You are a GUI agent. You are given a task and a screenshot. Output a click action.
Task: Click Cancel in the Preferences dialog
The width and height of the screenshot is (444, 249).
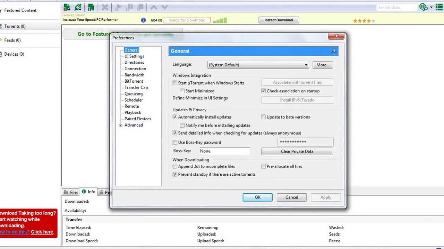(292, 197)
